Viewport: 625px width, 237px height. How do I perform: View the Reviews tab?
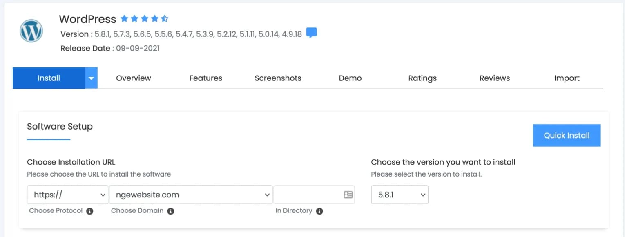pos(495,78)
